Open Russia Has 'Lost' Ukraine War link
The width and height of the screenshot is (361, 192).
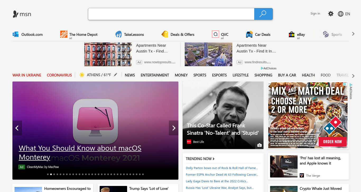pyautogui.click(x=220, y=188)
